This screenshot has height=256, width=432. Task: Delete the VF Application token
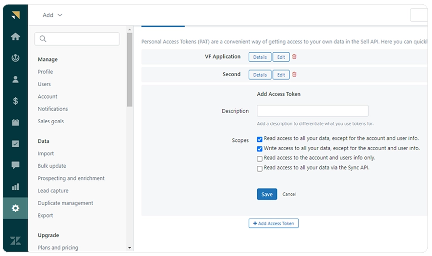(x=294, y=57)
